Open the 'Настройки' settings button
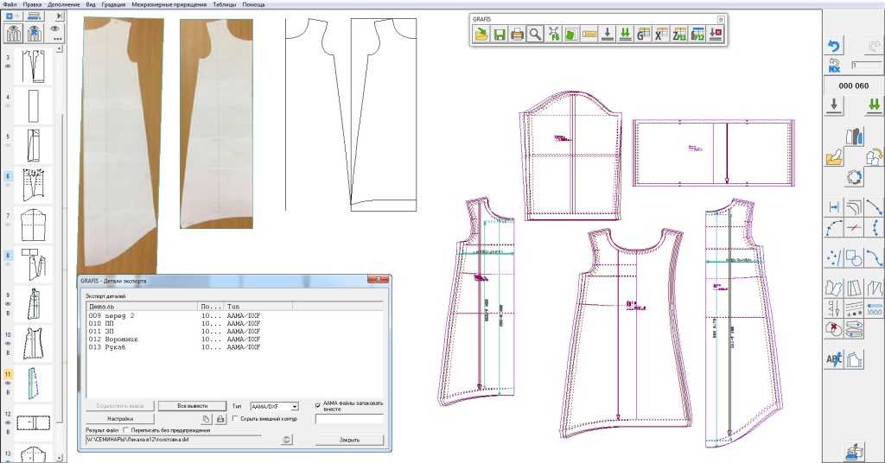The image size is (885, 463). pyautogui.click(x=120, y=419)
